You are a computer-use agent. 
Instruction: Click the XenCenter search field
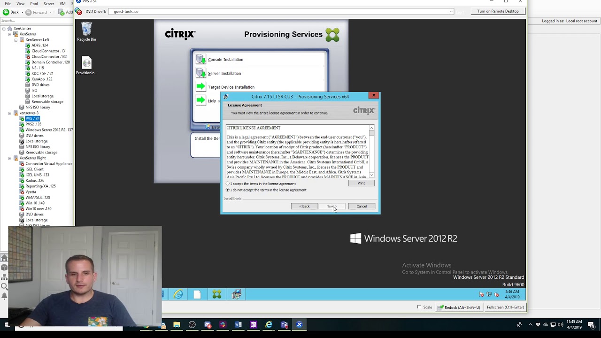36,21
